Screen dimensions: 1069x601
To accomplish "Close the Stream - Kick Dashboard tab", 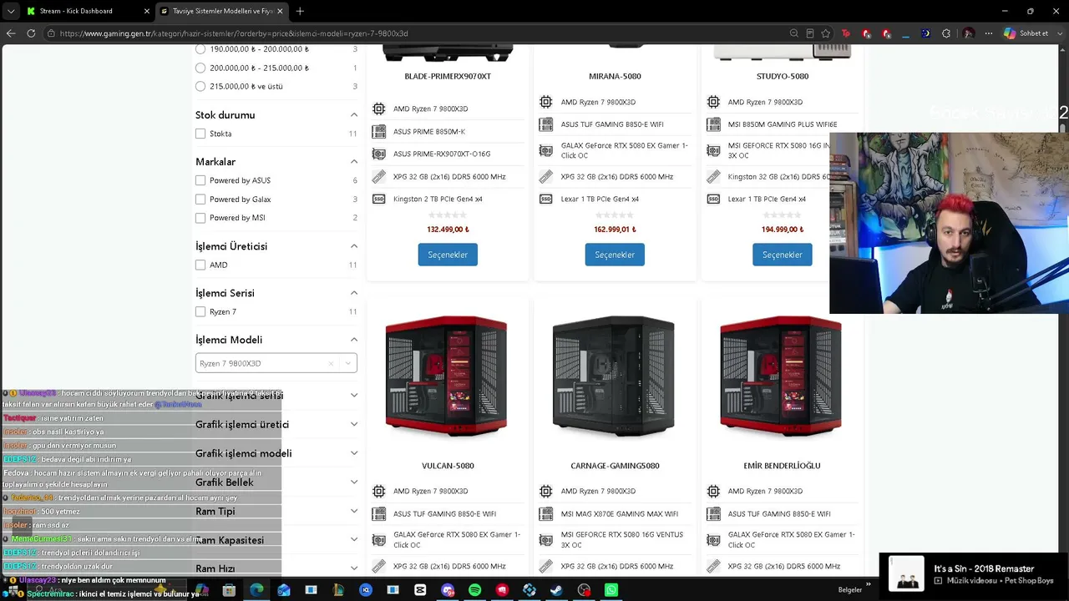I will coord(147,11).
